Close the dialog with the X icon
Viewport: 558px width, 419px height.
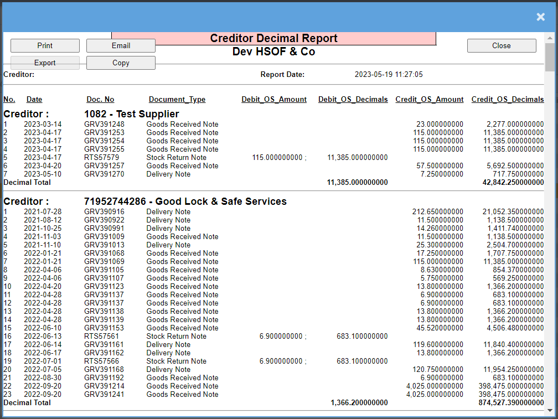540,17
